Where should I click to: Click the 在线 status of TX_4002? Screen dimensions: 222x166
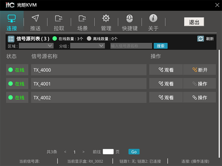pyautogui.click(x=17, y=97)
